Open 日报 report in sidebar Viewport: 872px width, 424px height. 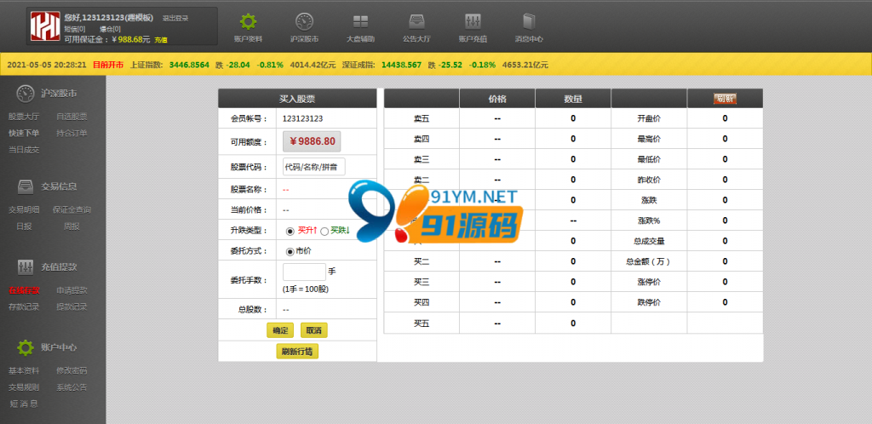24,226
